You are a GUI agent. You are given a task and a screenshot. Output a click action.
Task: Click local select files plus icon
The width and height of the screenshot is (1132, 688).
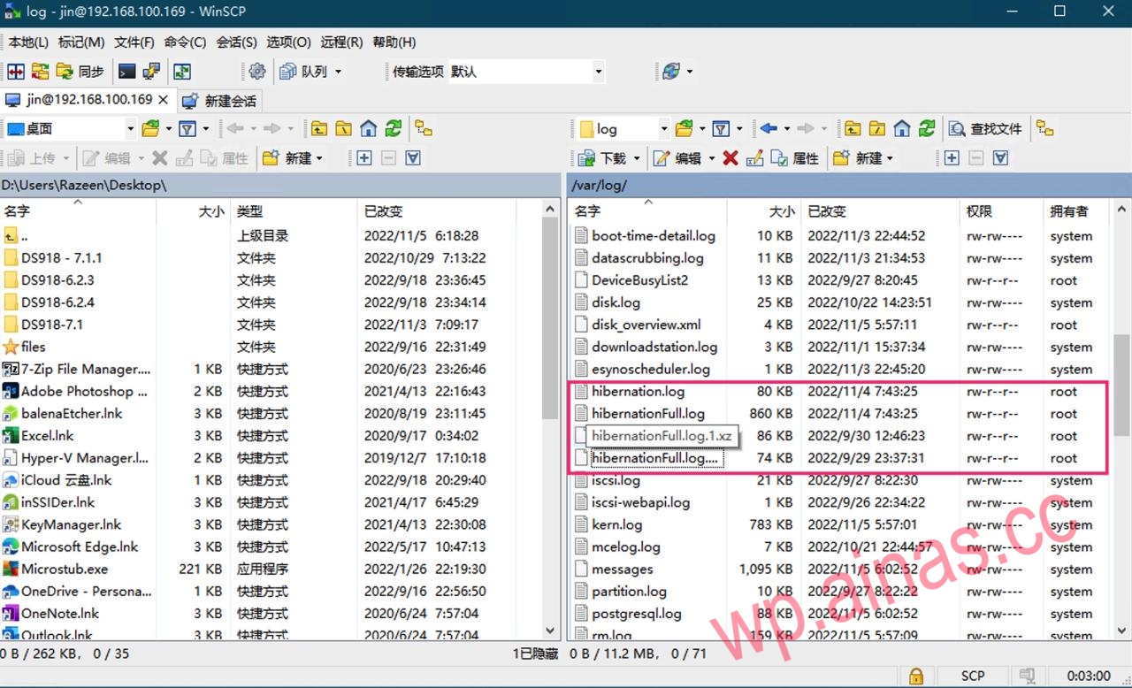click(363, 158)
